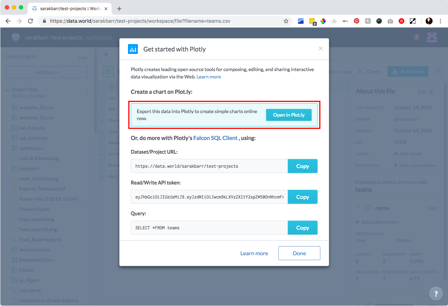Click Add labels link
Screen dimensions: 448x306
coord(407,154)
